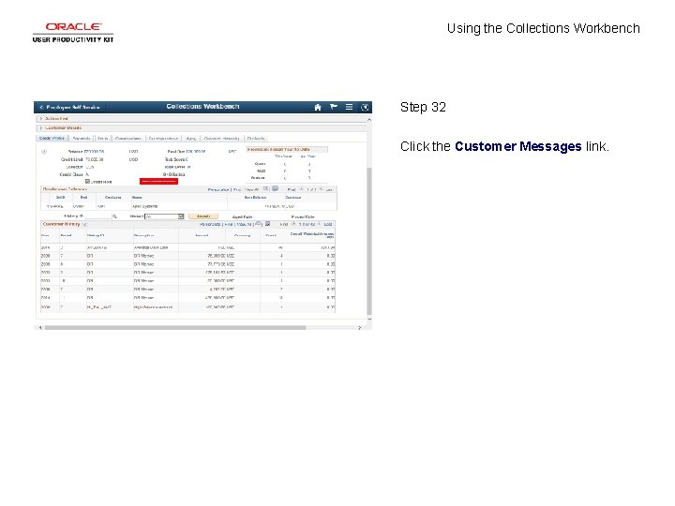Click the horizontal scrollbar thumb
Screen dimensions: 675x506
click(x=175, y=328)
